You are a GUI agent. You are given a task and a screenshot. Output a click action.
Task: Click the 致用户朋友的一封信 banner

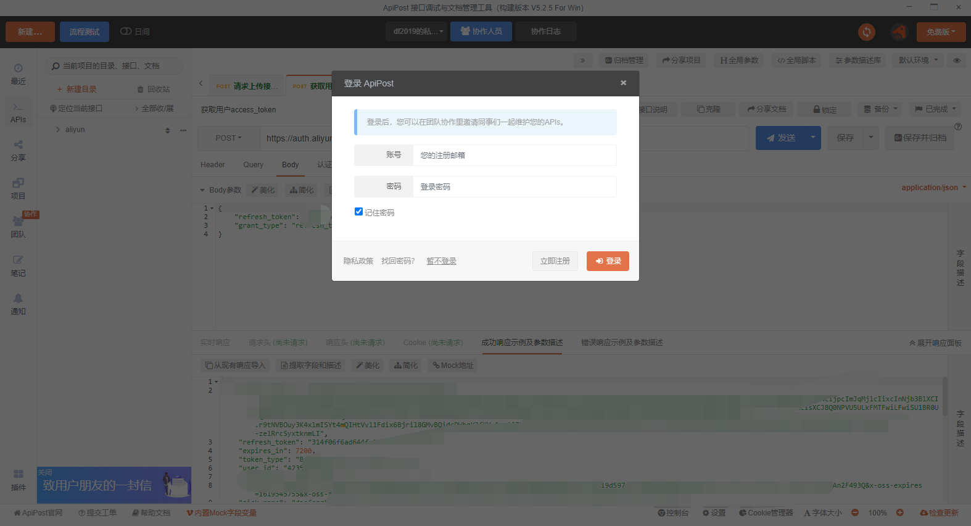pos(114,485)
